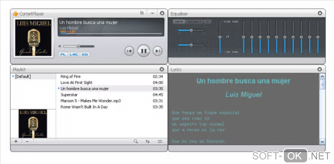Adjust the upper horizontal slider in Equalizer
This screenshot has height=164, width=334.
pyautogui.click(x=191, y=30)
